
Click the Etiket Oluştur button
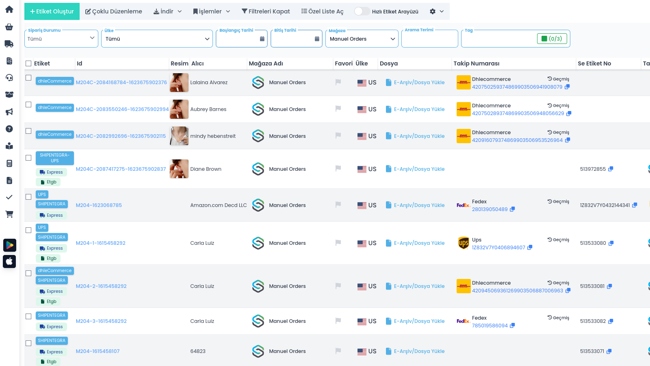[x=52, y=11]
